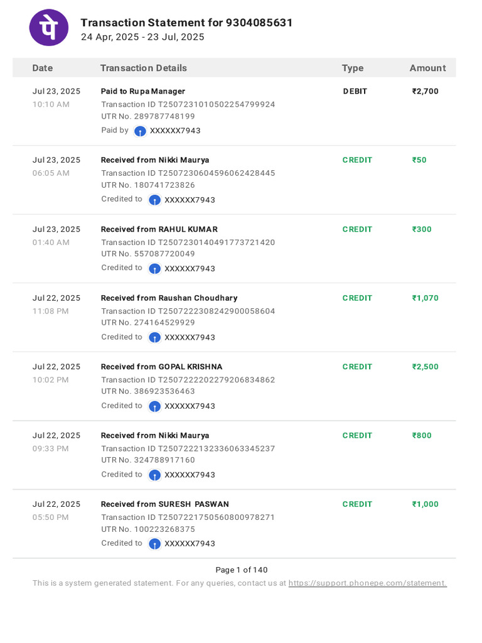Click the Paid to Rupa Manager entry

point(143,91)
